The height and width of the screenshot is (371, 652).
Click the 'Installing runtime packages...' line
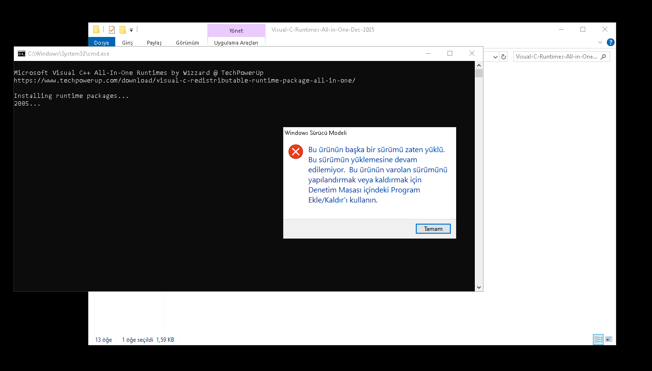(72, 96)
